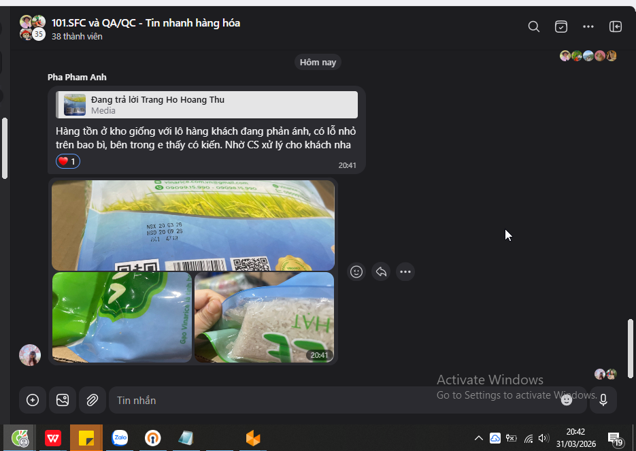
Task: Open the volume speaker tray icon
Action: [x=543, y=438]
